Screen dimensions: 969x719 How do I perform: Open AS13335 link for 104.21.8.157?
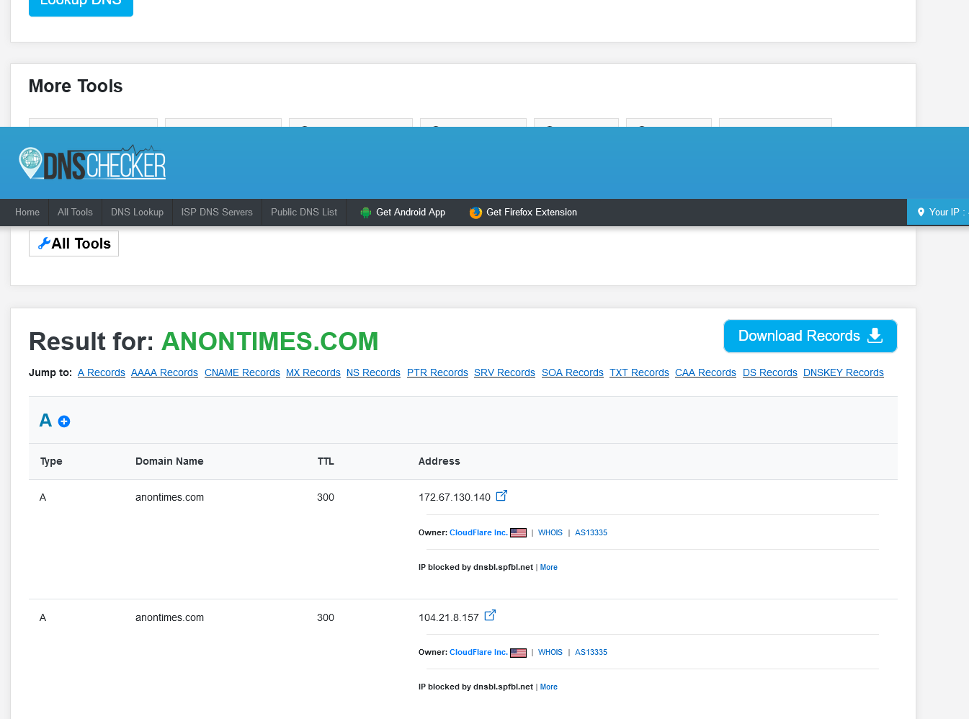pyautogui.click(x=591, y=653)
